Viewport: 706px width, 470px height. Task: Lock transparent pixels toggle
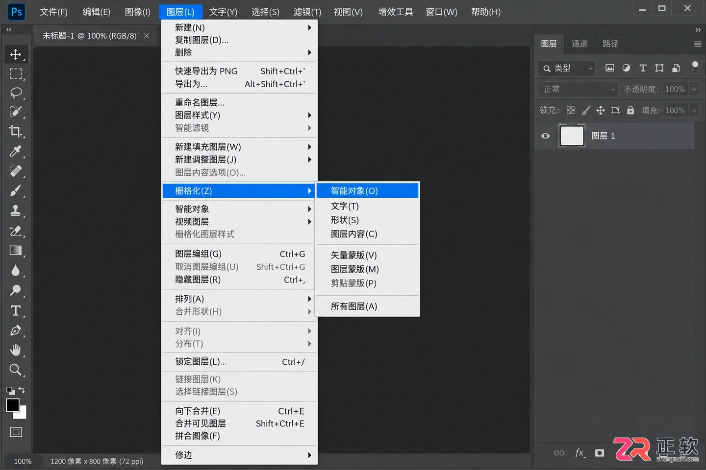point(571,110)
